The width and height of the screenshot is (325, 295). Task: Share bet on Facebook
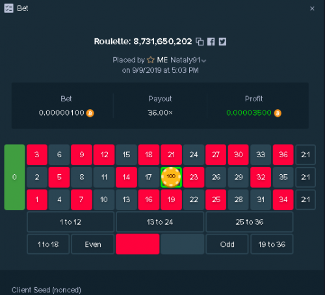click(x=211, y=42)
